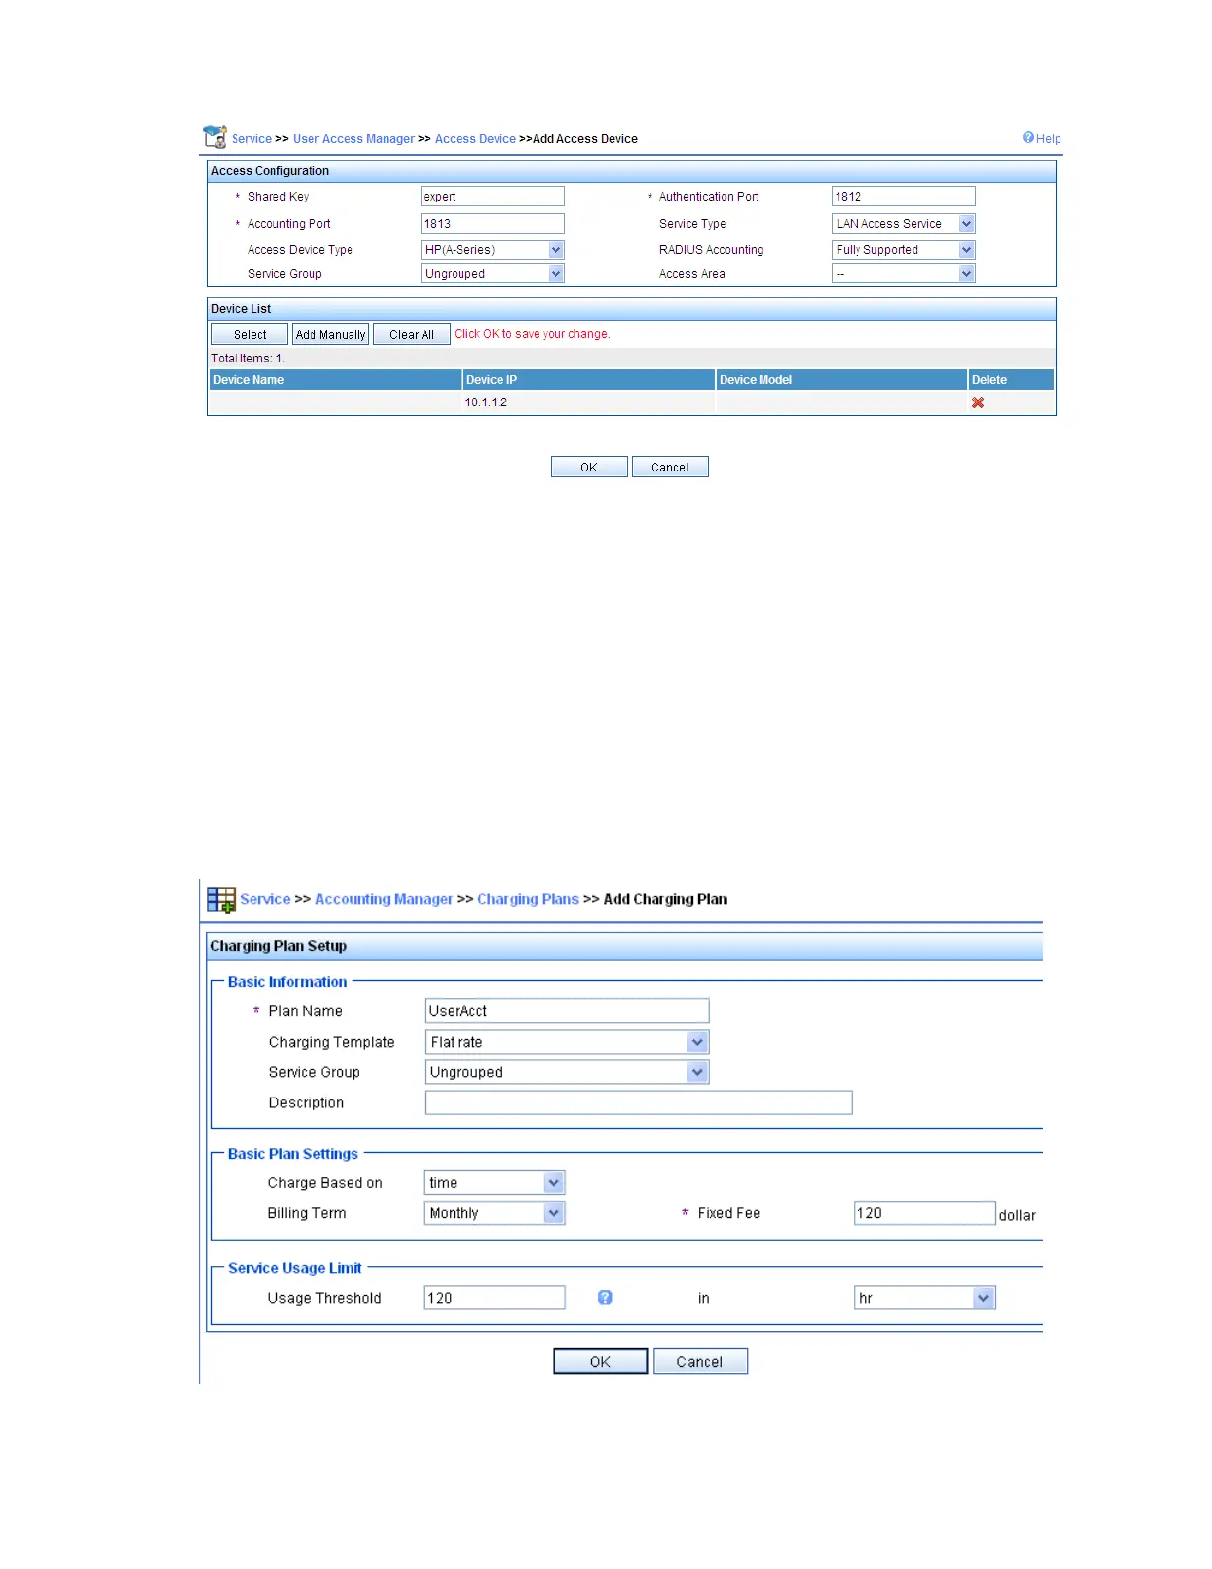The width and height of the screenshot is (1212, 1569).
Task: Click the Charging Plan grid icon in breadcrumb
Action: tap(221, 899)
